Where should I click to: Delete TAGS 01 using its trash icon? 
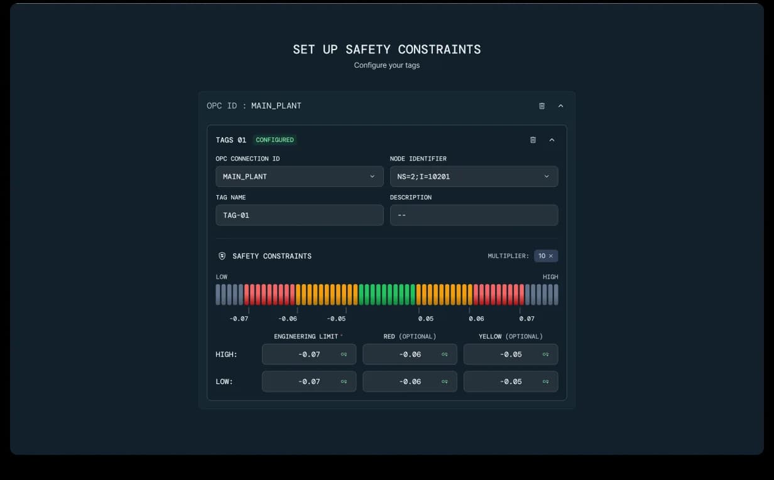[x=533, y=140]
